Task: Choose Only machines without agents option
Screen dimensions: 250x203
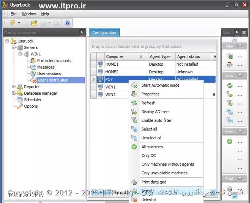Action: (x=166, y=164)
